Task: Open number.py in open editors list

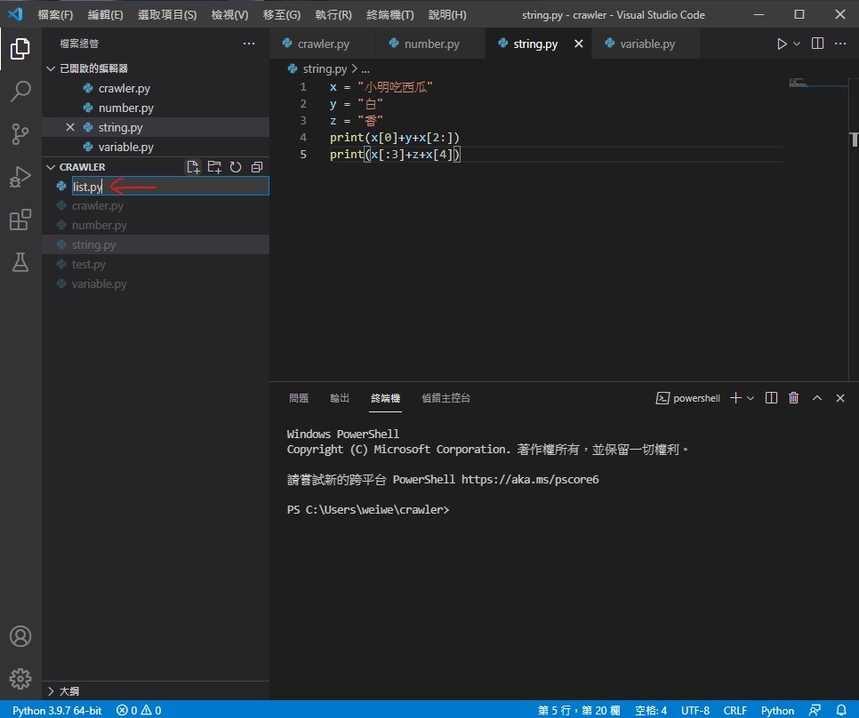Action: point(156,108)
